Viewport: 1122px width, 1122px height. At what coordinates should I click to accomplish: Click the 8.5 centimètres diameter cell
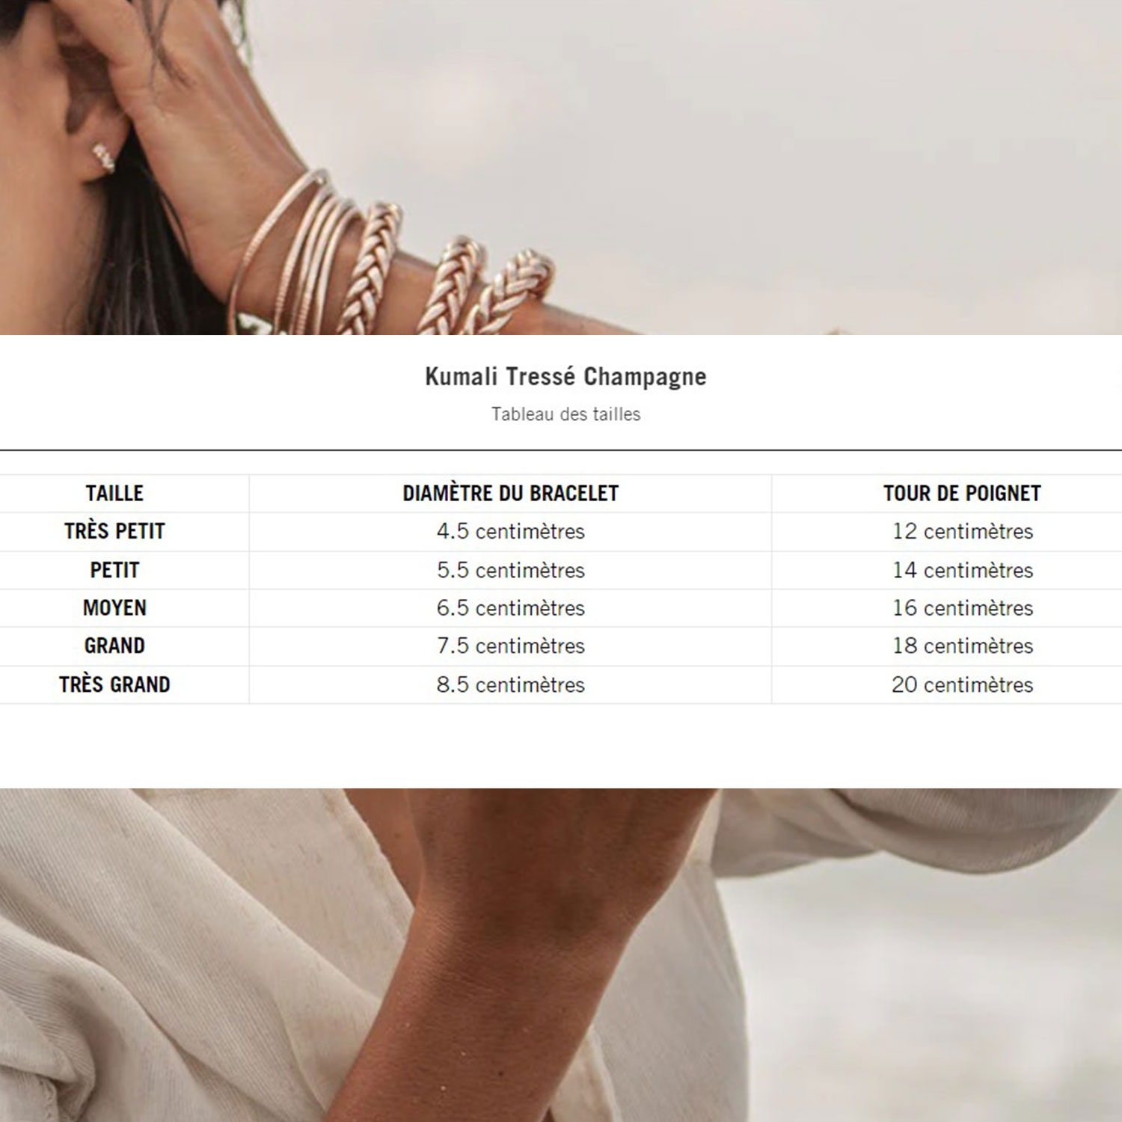coord(510,684)
